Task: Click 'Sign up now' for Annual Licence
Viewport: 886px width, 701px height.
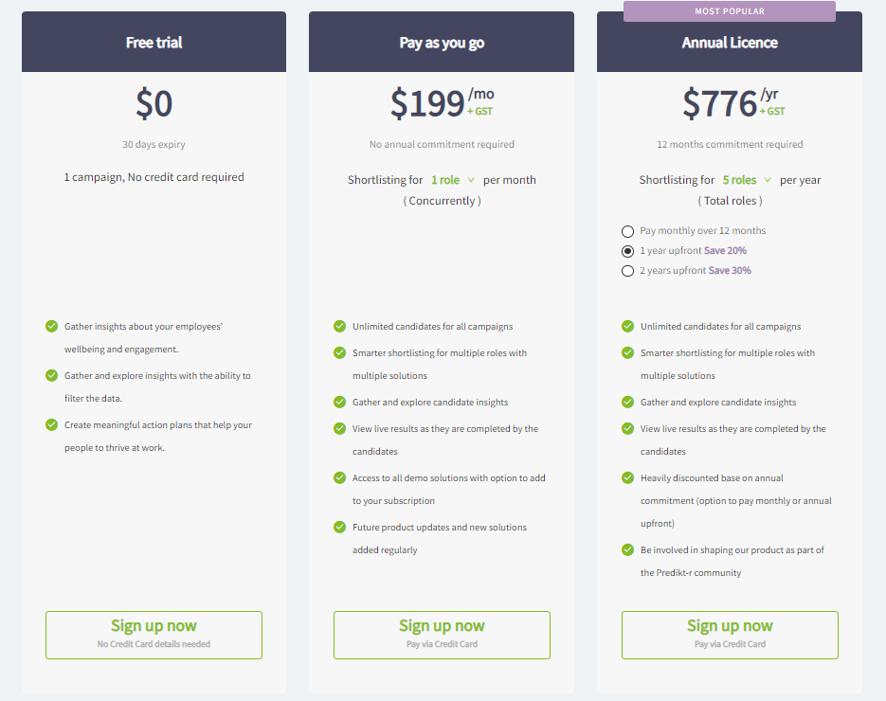Action: click(730, 635)
